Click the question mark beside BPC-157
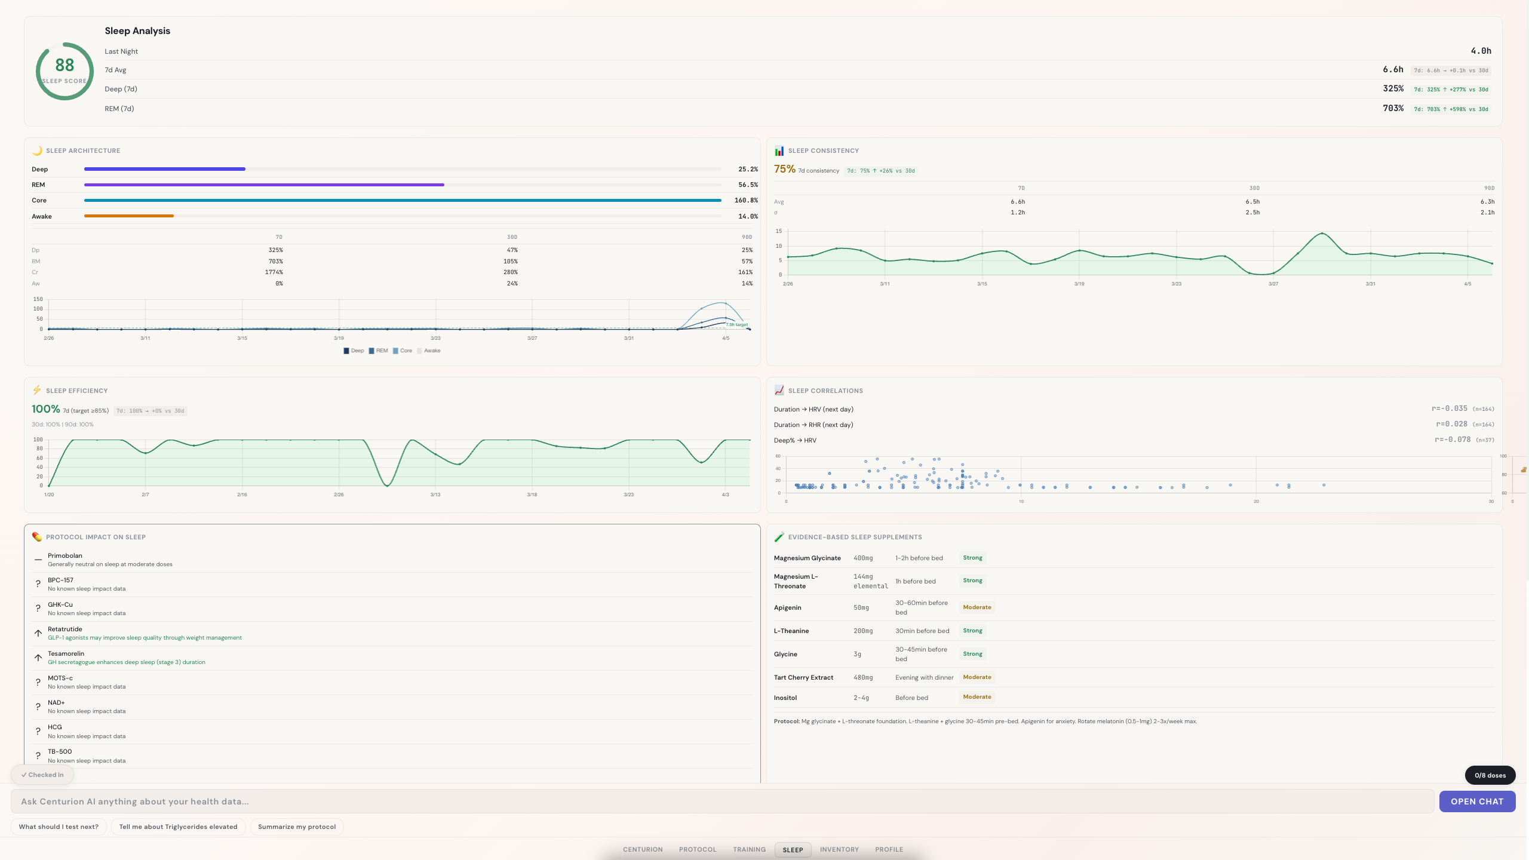 [38, 584]
